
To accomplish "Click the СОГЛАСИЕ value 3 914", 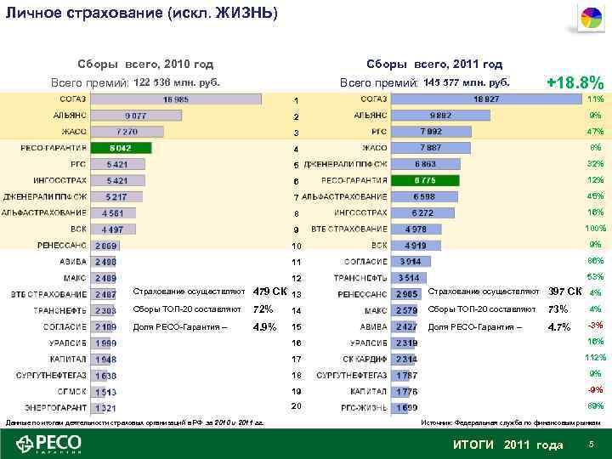I will pyautogui.click(x=411, y=262).
